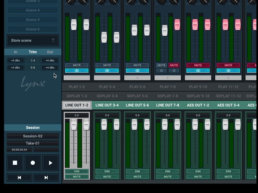Toggle input trim +4 dBu for channels 5-8
Viewport: 258px width, 193px height.
[x=15, y=68]
